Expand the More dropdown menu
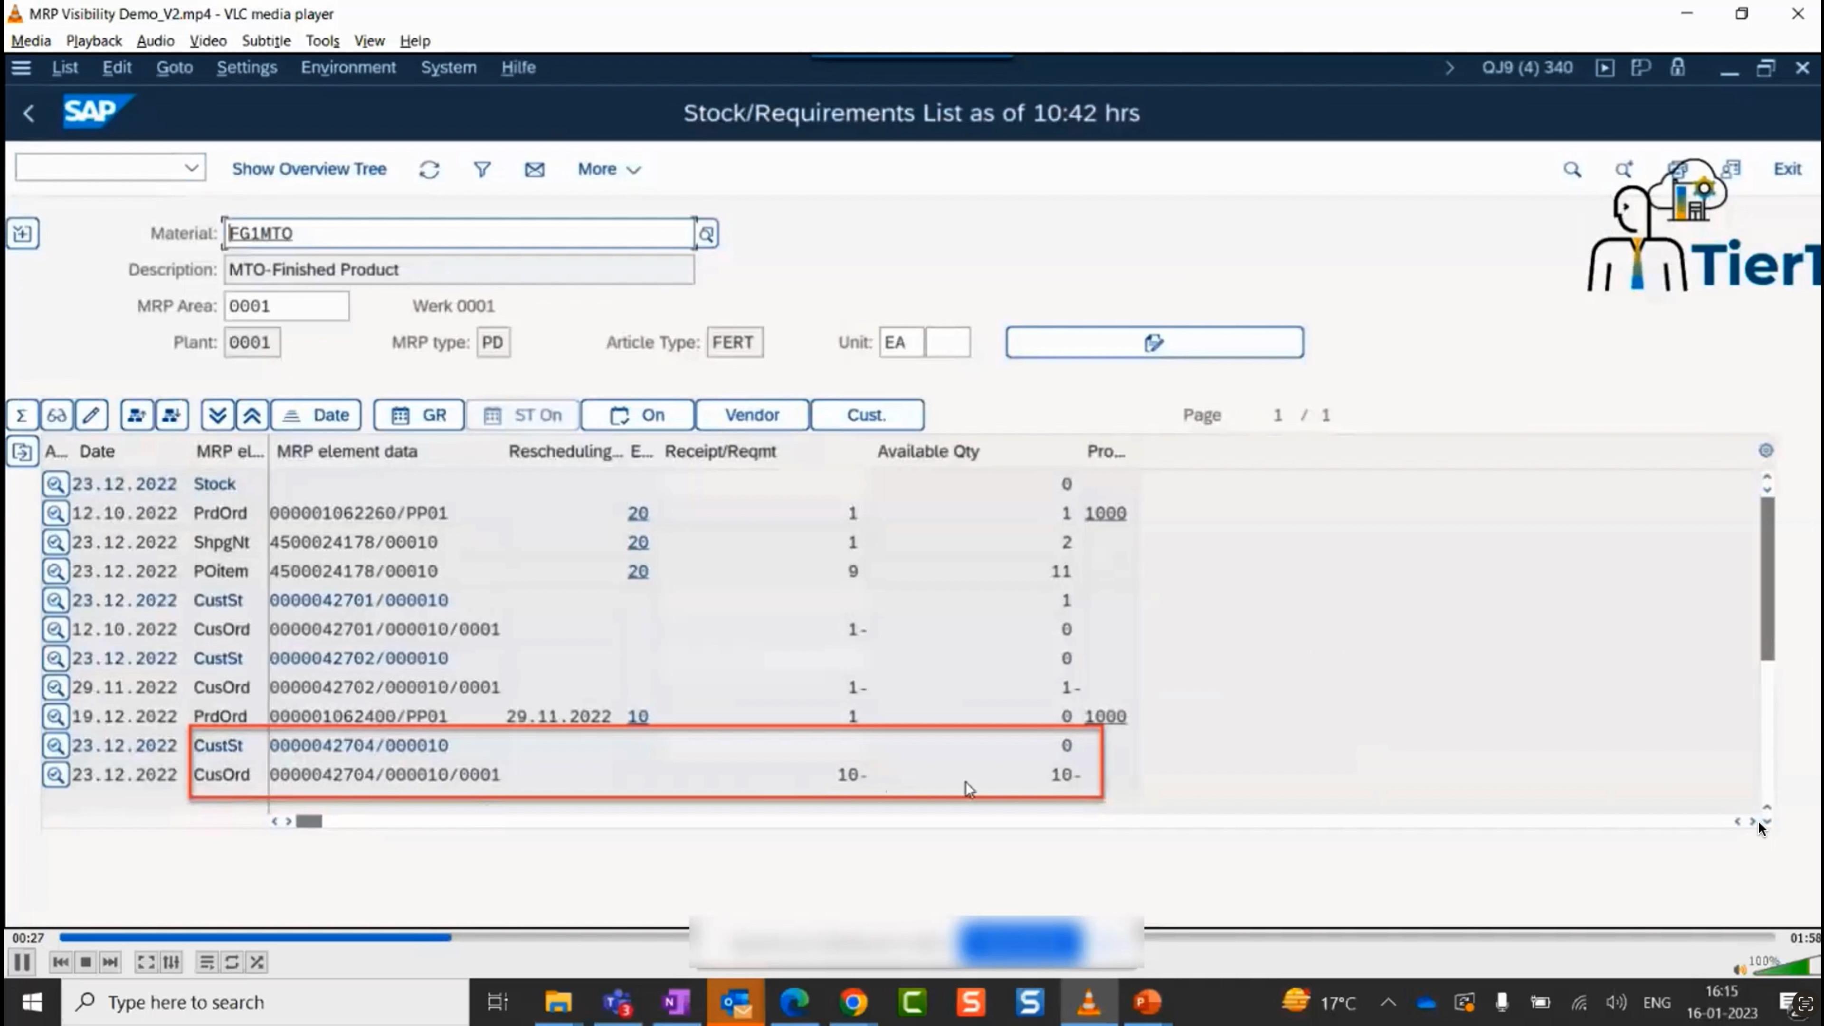 [x=609, y=169]
